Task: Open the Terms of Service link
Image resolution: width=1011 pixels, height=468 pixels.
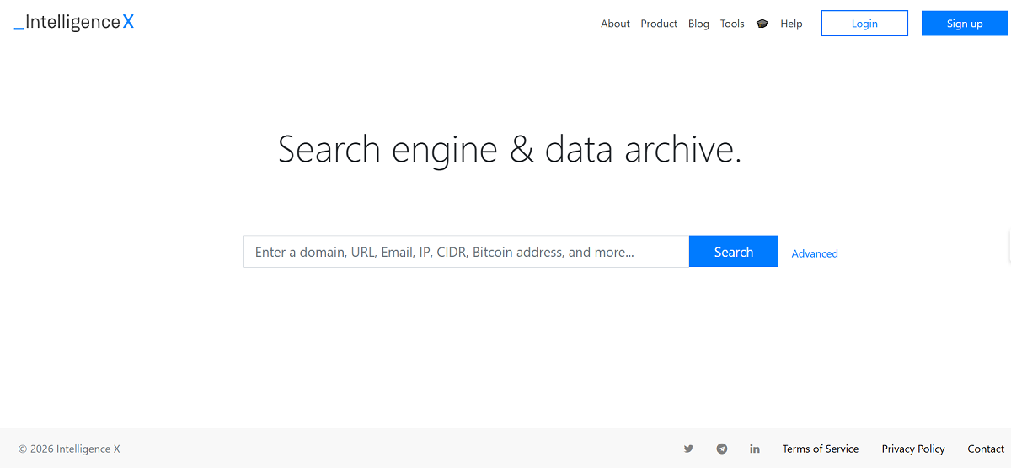Action: (x=821, y=449)
